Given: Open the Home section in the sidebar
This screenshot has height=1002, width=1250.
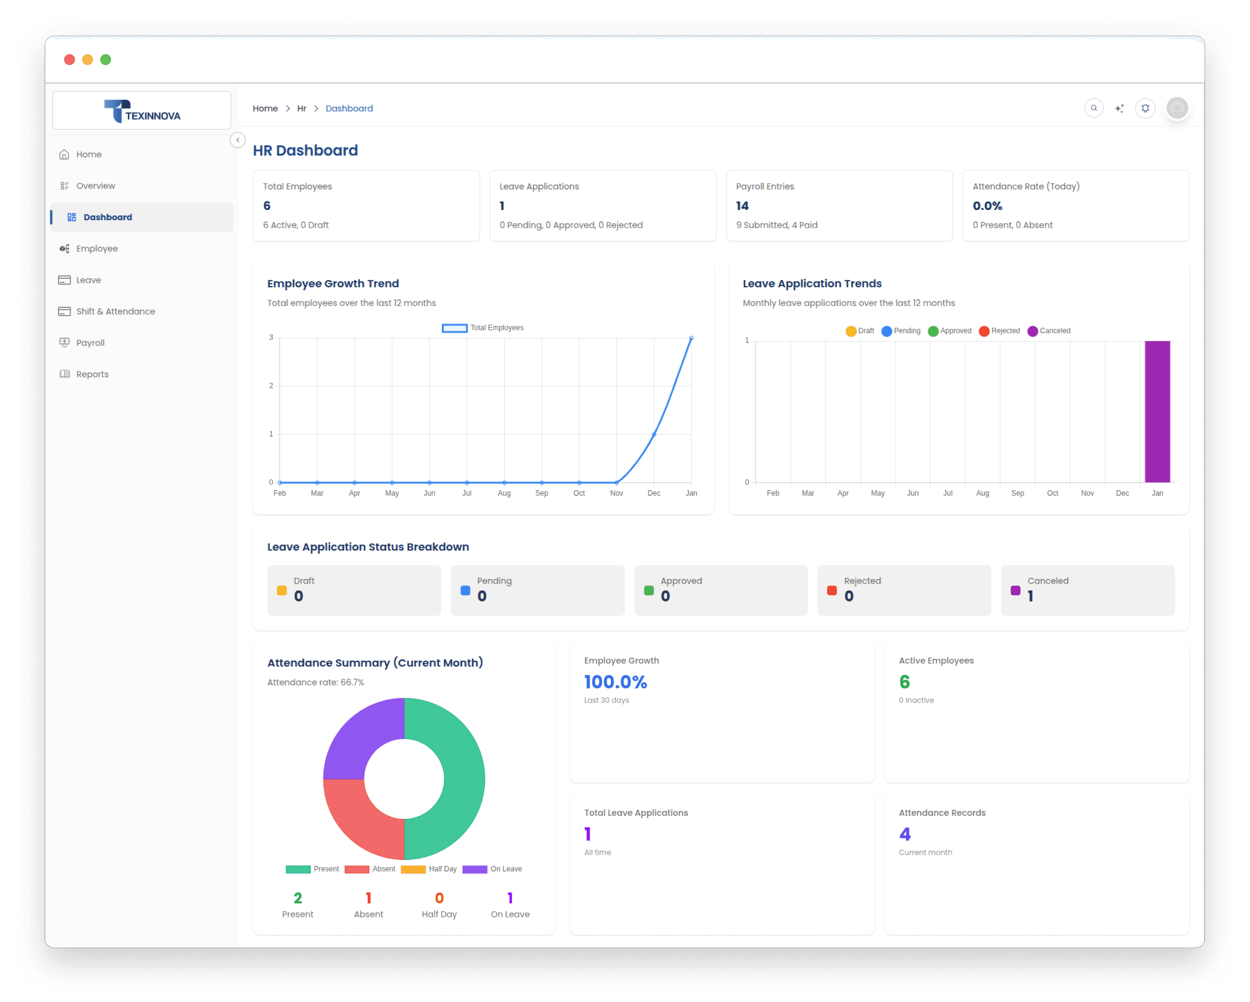Looking at the screenshot, I should click(89, 154).
